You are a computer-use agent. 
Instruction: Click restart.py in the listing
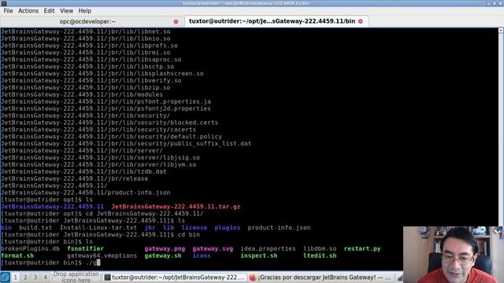pyautogui.click(x=362, y=248)
